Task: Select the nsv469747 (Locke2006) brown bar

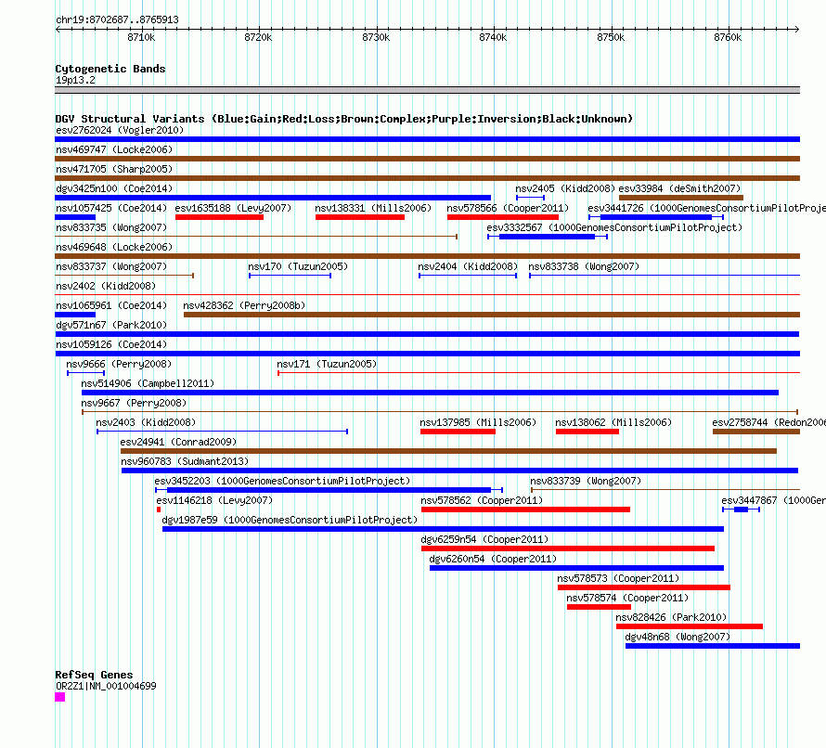Action: tap(427, 159)
